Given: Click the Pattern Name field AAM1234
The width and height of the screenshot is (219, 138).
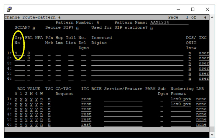Looking at the screenshot, I should (x=169, y=22).
